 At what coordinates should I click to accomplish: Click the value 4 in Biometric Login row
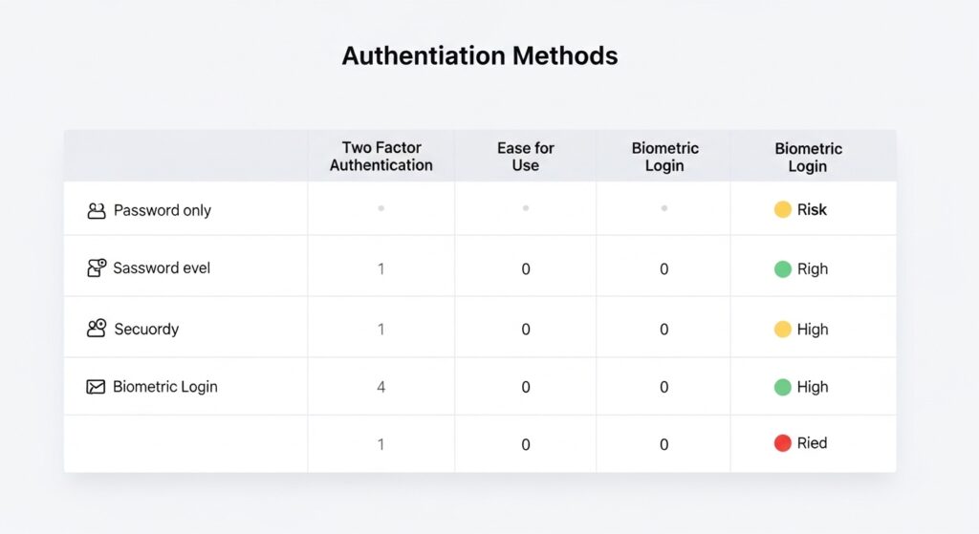click(381, 387)
